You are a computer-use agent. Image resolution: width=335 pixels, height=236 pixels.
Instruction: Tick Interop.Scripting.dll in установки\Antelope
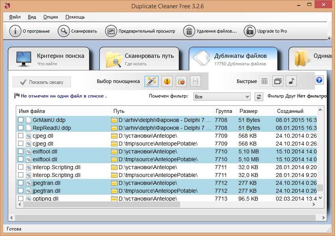tap(21, 167)
